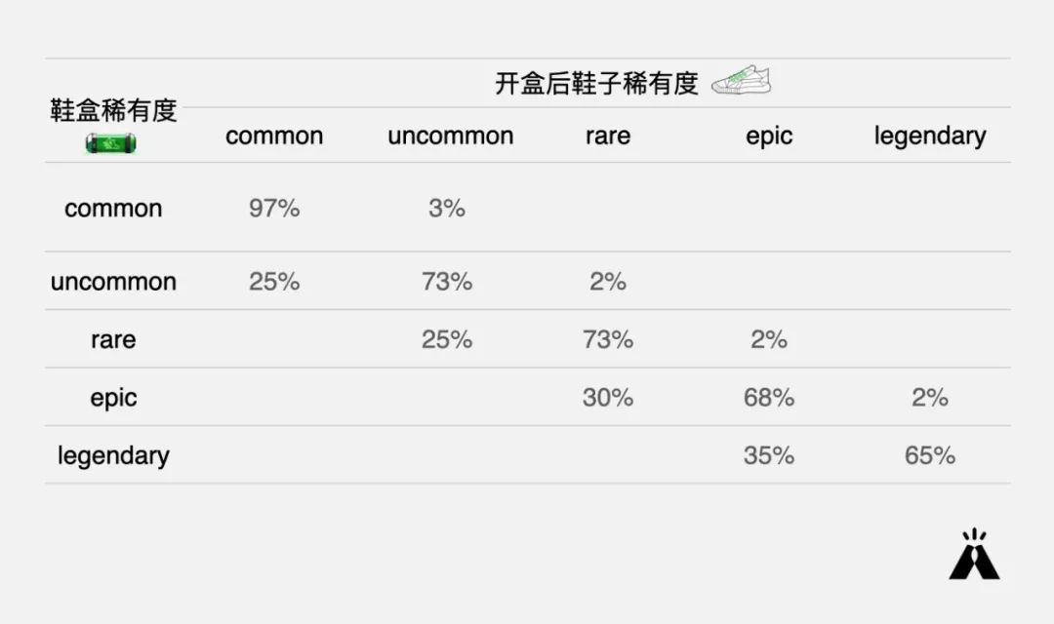1054x624 pixels.
Task: Click the 68% cell in the epic row
Action: tap(769, 398)
